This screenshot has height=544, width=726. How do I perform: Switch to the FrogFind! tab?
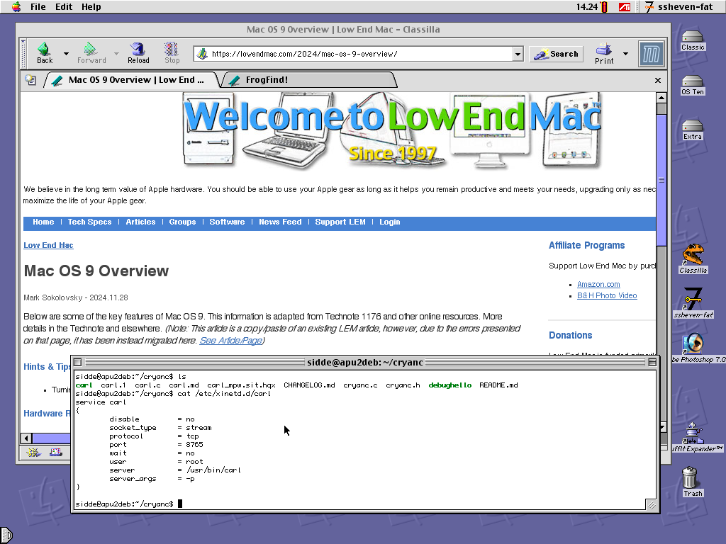(309, 80)
